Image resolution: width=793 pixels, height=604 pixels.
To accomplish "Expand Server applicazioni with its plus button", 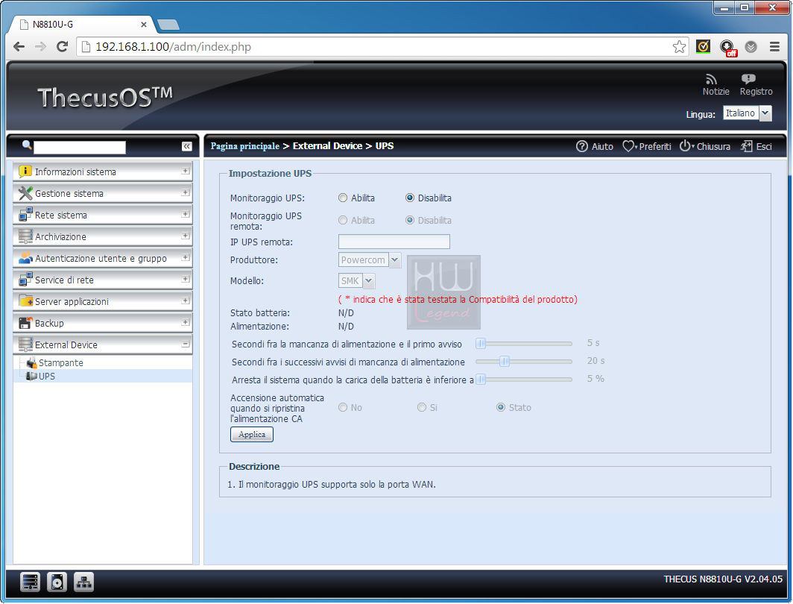I will [x=185, y=301].
